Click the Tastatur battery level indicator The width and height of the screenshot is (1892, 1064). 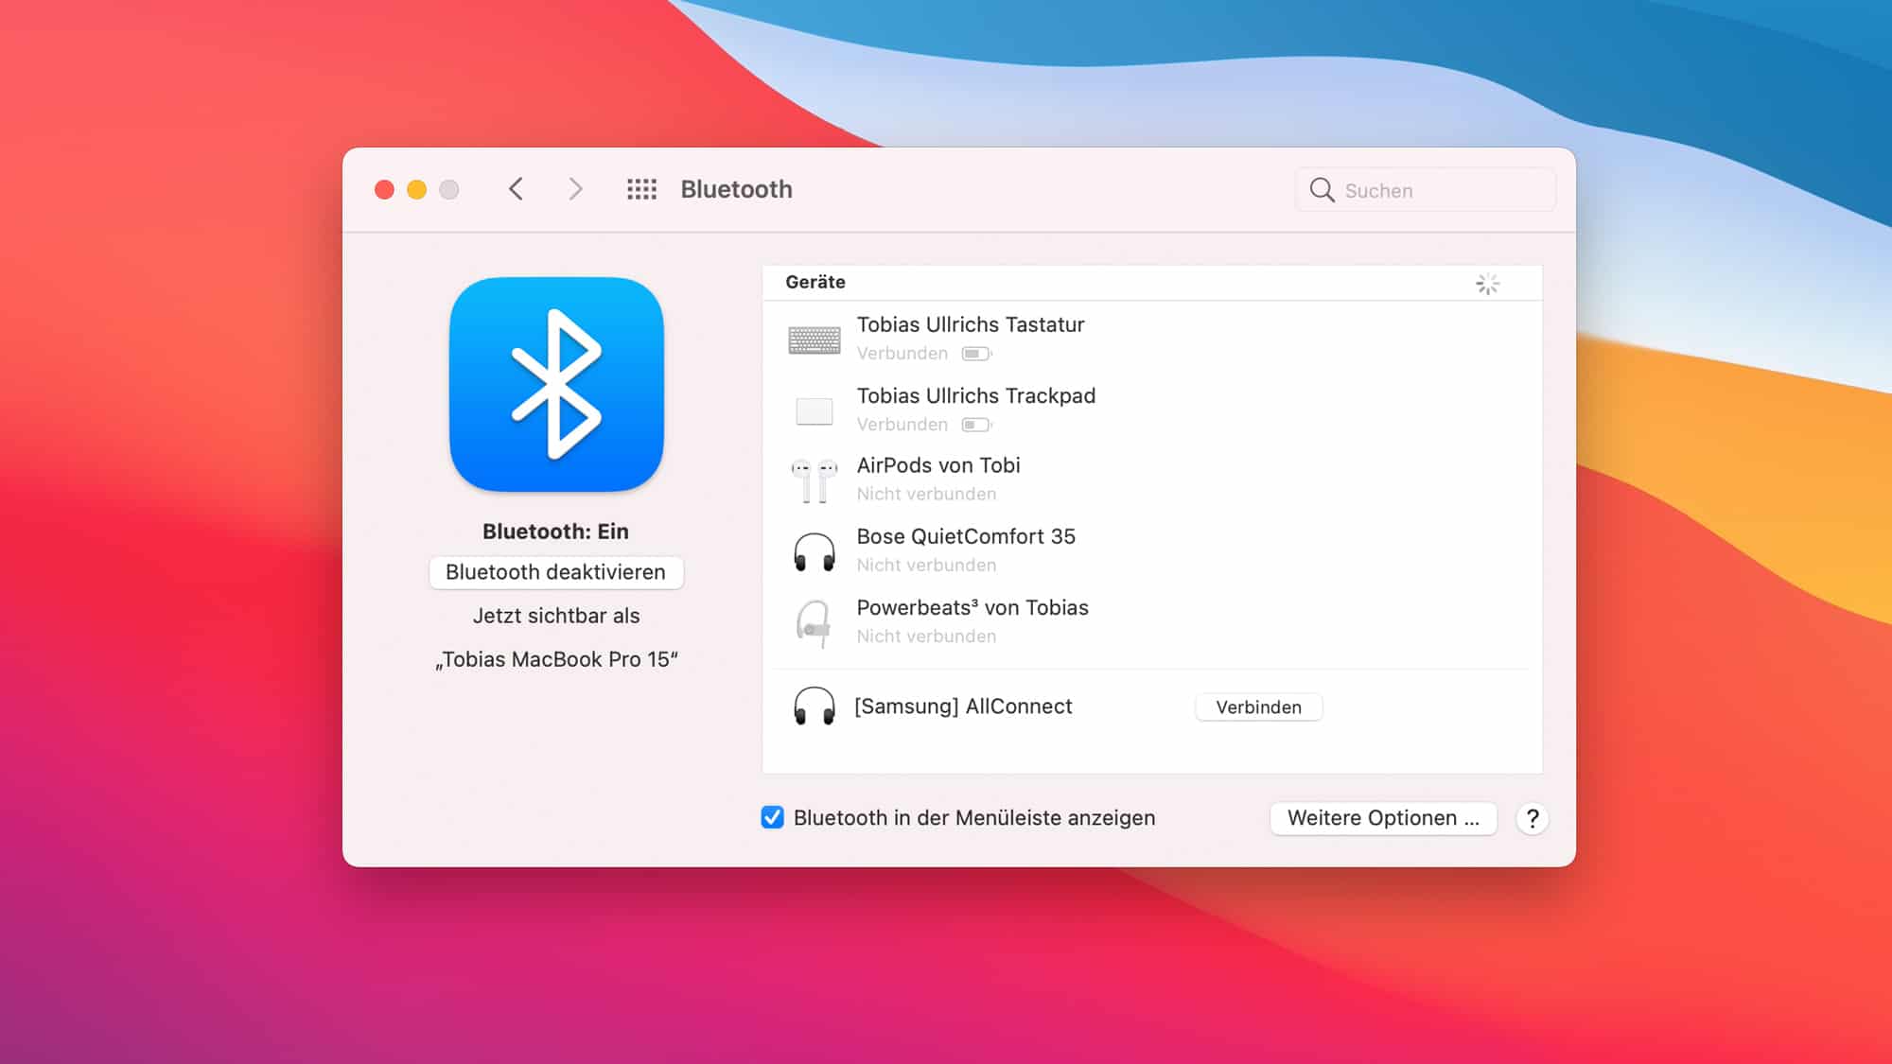tap(976, 354)
